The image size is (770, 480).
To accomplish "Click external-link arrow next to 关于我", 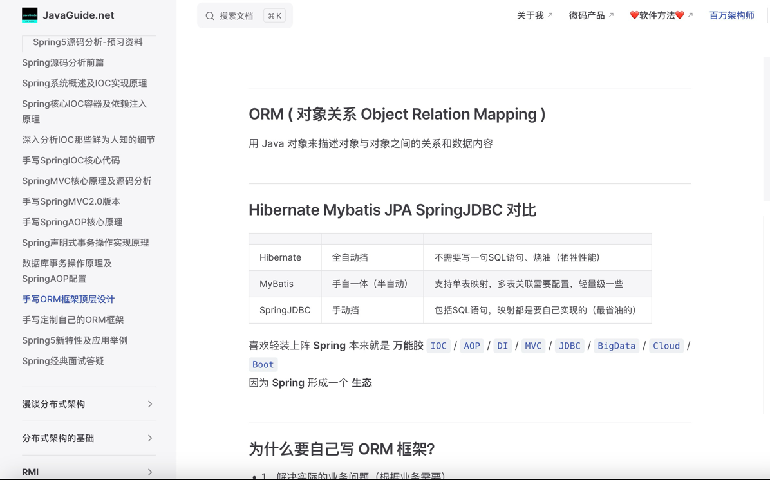I will pyautogui.click(x=550, y=15).
